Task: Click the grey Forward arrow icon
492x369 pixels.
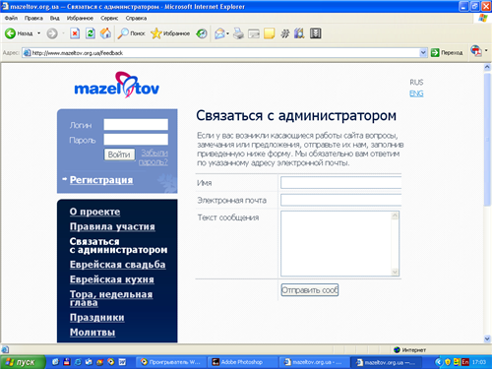Action: [x=52, y=33]
